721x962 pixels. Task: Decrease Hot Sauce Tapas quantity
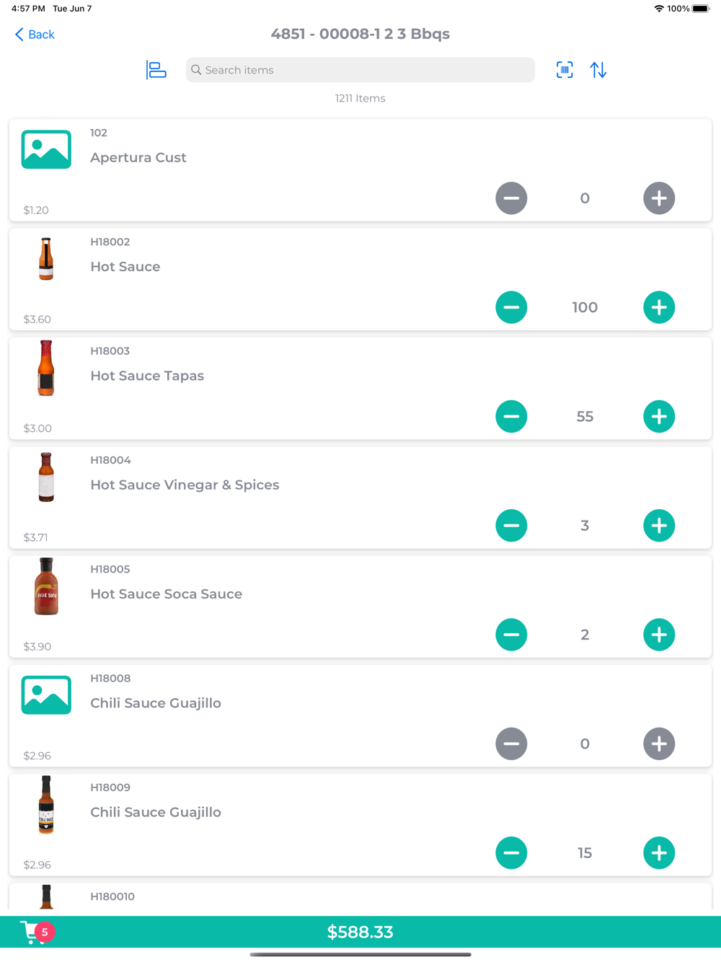pos(511,416)
